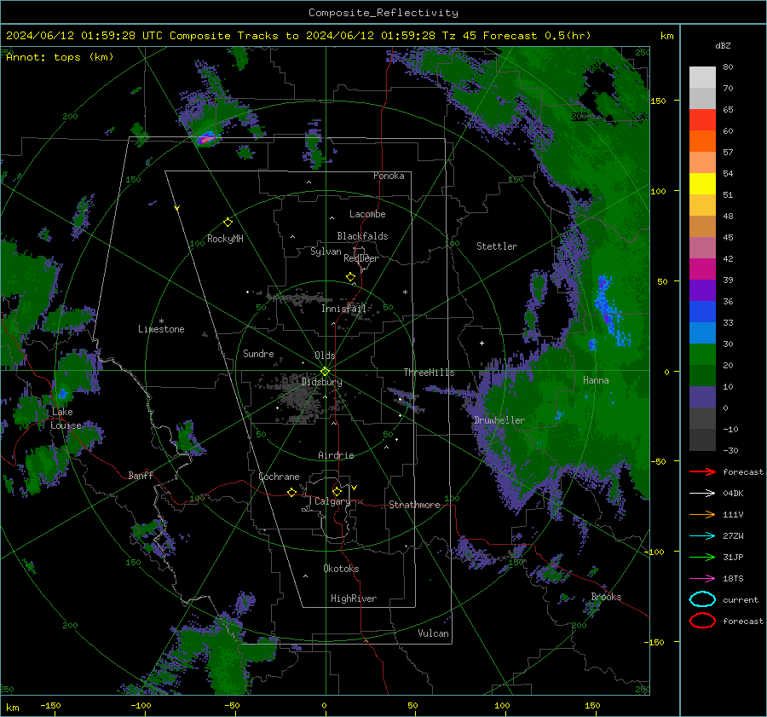This screenshot has height=717, width=767.
Task: Click the Olds label
Action: click(325, 356)
